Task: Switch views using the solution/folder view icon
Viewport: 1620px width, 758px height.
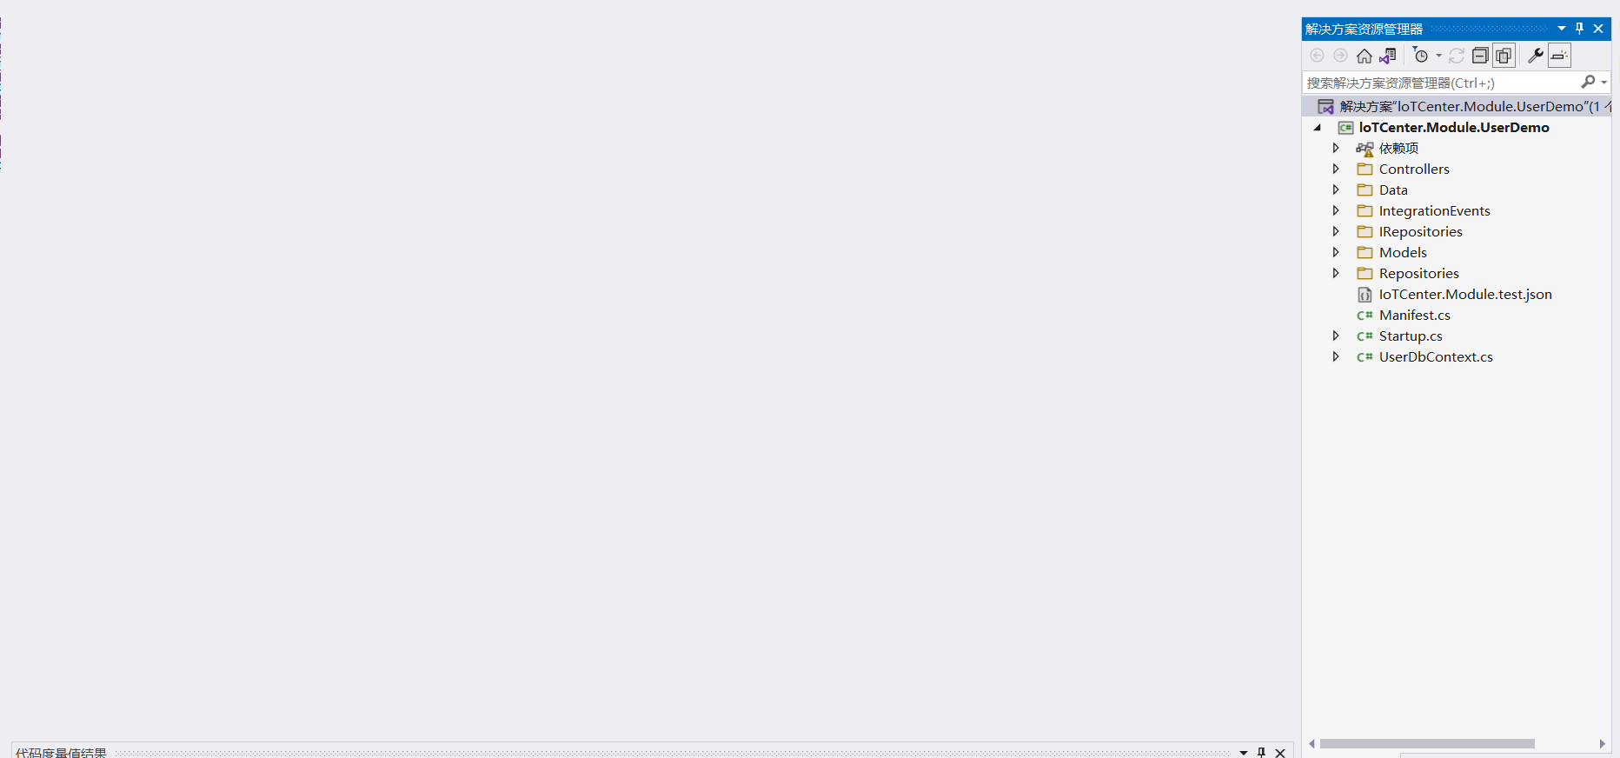Action: click(1388, 56)
